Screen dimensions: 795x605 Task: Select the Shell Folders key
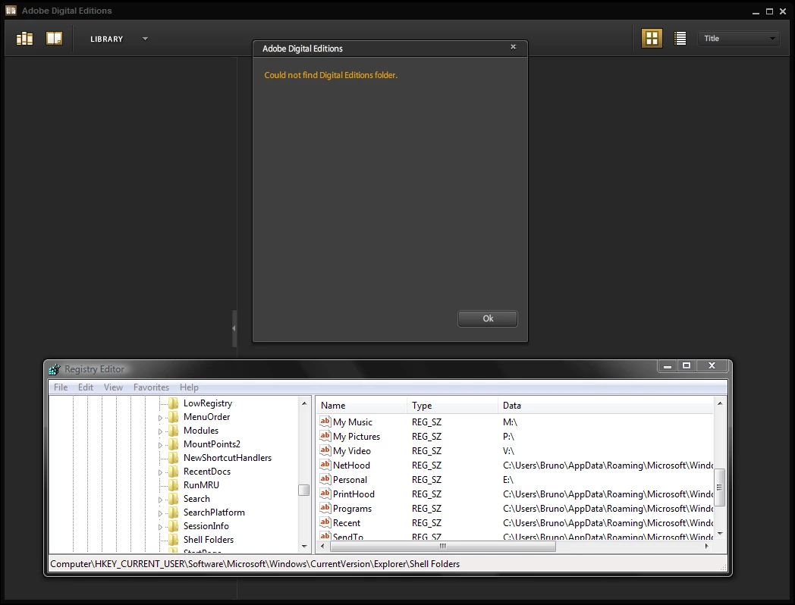click(x=209, y=540)
